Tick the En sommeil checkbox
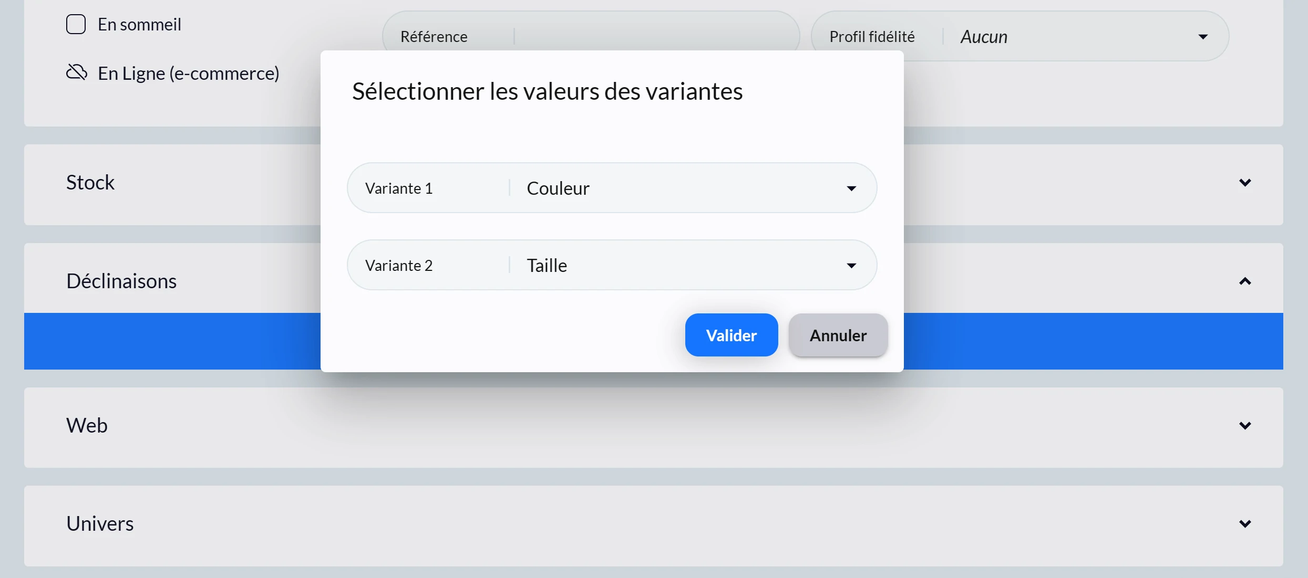 (x=76, y=24)
